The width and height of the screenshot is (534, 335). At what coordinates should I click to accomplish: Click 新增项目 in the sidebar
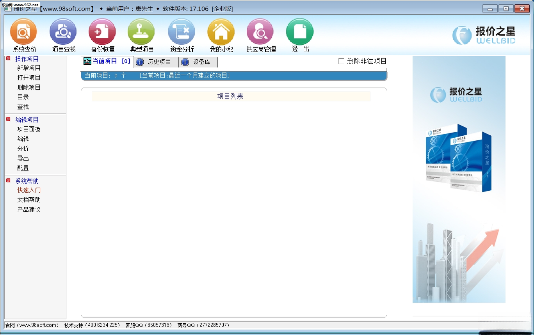pos(29,68)
